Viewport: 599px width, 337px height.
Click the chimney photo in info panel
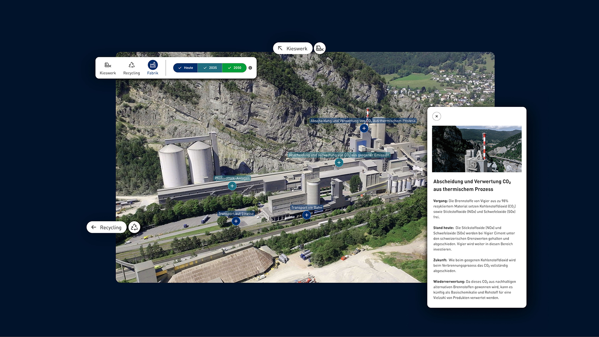(x=476, y=149)
